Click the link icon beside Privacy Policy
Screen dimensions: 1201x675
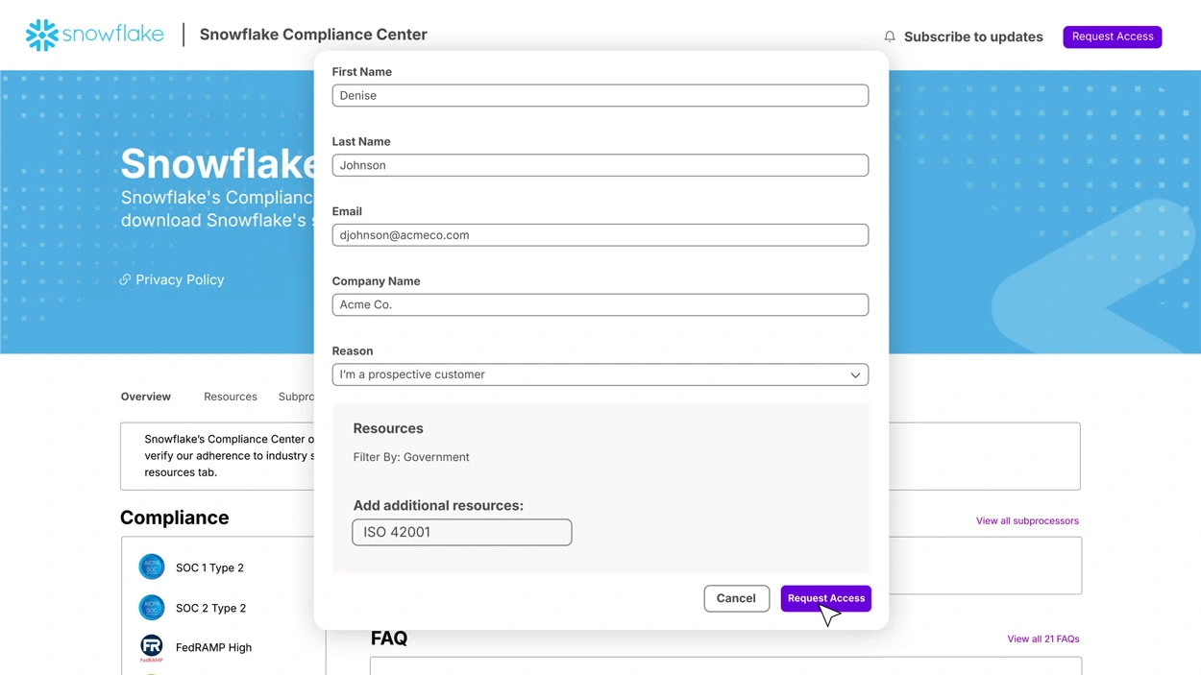(x=125, y=279)
